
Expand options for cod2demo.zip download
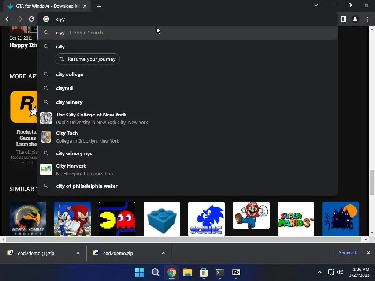click(163, 253)
